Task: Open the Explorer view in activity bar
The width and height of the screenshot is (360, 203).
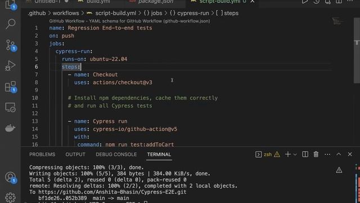Action: tap(10, 4)
